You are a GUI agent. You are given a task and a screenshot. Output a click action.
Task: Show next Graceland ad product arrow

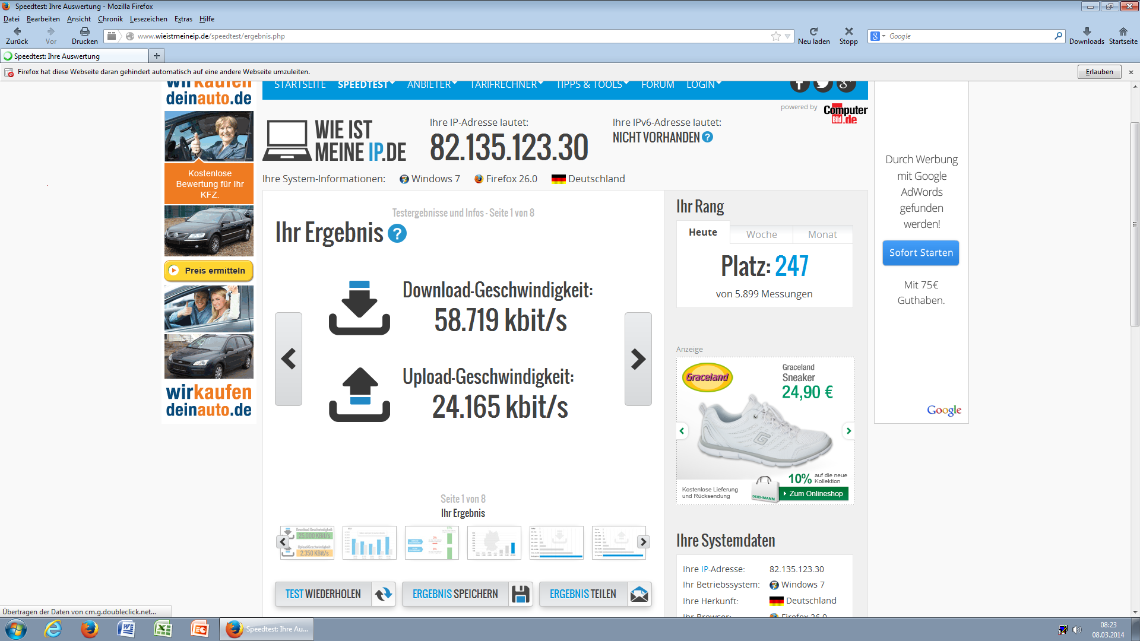click(x=848, y=431)
